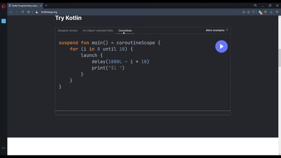Open the downloads icon in toolbar
The width and height of the screenshot is (281, 158).
tap(271, 12)
